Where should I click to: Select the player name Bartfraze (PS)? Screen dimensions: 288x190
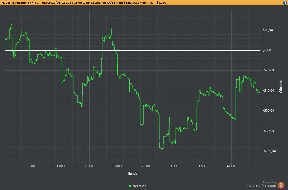click(x=22, y=3)
